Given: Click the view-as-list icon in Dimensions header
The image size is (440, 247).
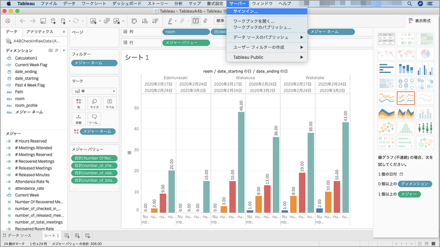Looking at the screenshot, I should pyautogui.click(x=51, y=50).
